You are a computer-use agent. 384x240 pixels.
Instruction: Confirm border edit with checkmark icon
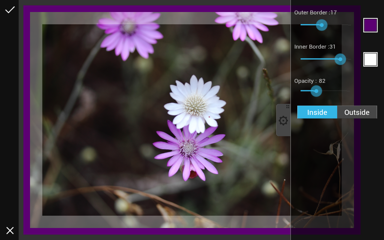tap(10, 10)
